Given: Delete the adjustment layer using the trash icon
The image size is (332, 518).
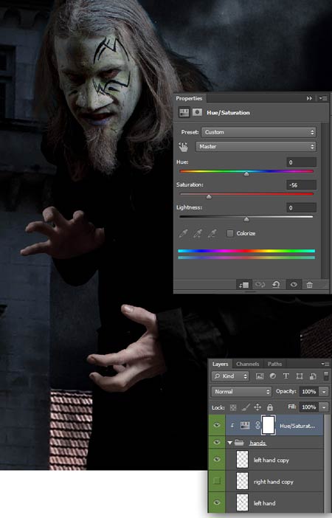Looking at the screenshot, I should (309, 285).
